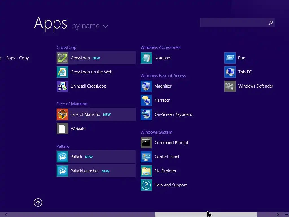
Task: Click the 'Control Panel' label text
Action: tap(167, 157)
